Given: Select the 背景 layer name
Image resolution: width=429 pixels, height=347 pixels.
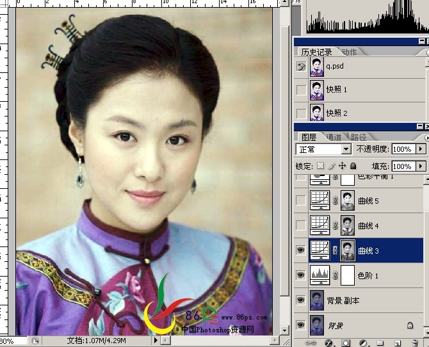Looking at the screenshot, I should pyautogui.click(x=336, y=326).
